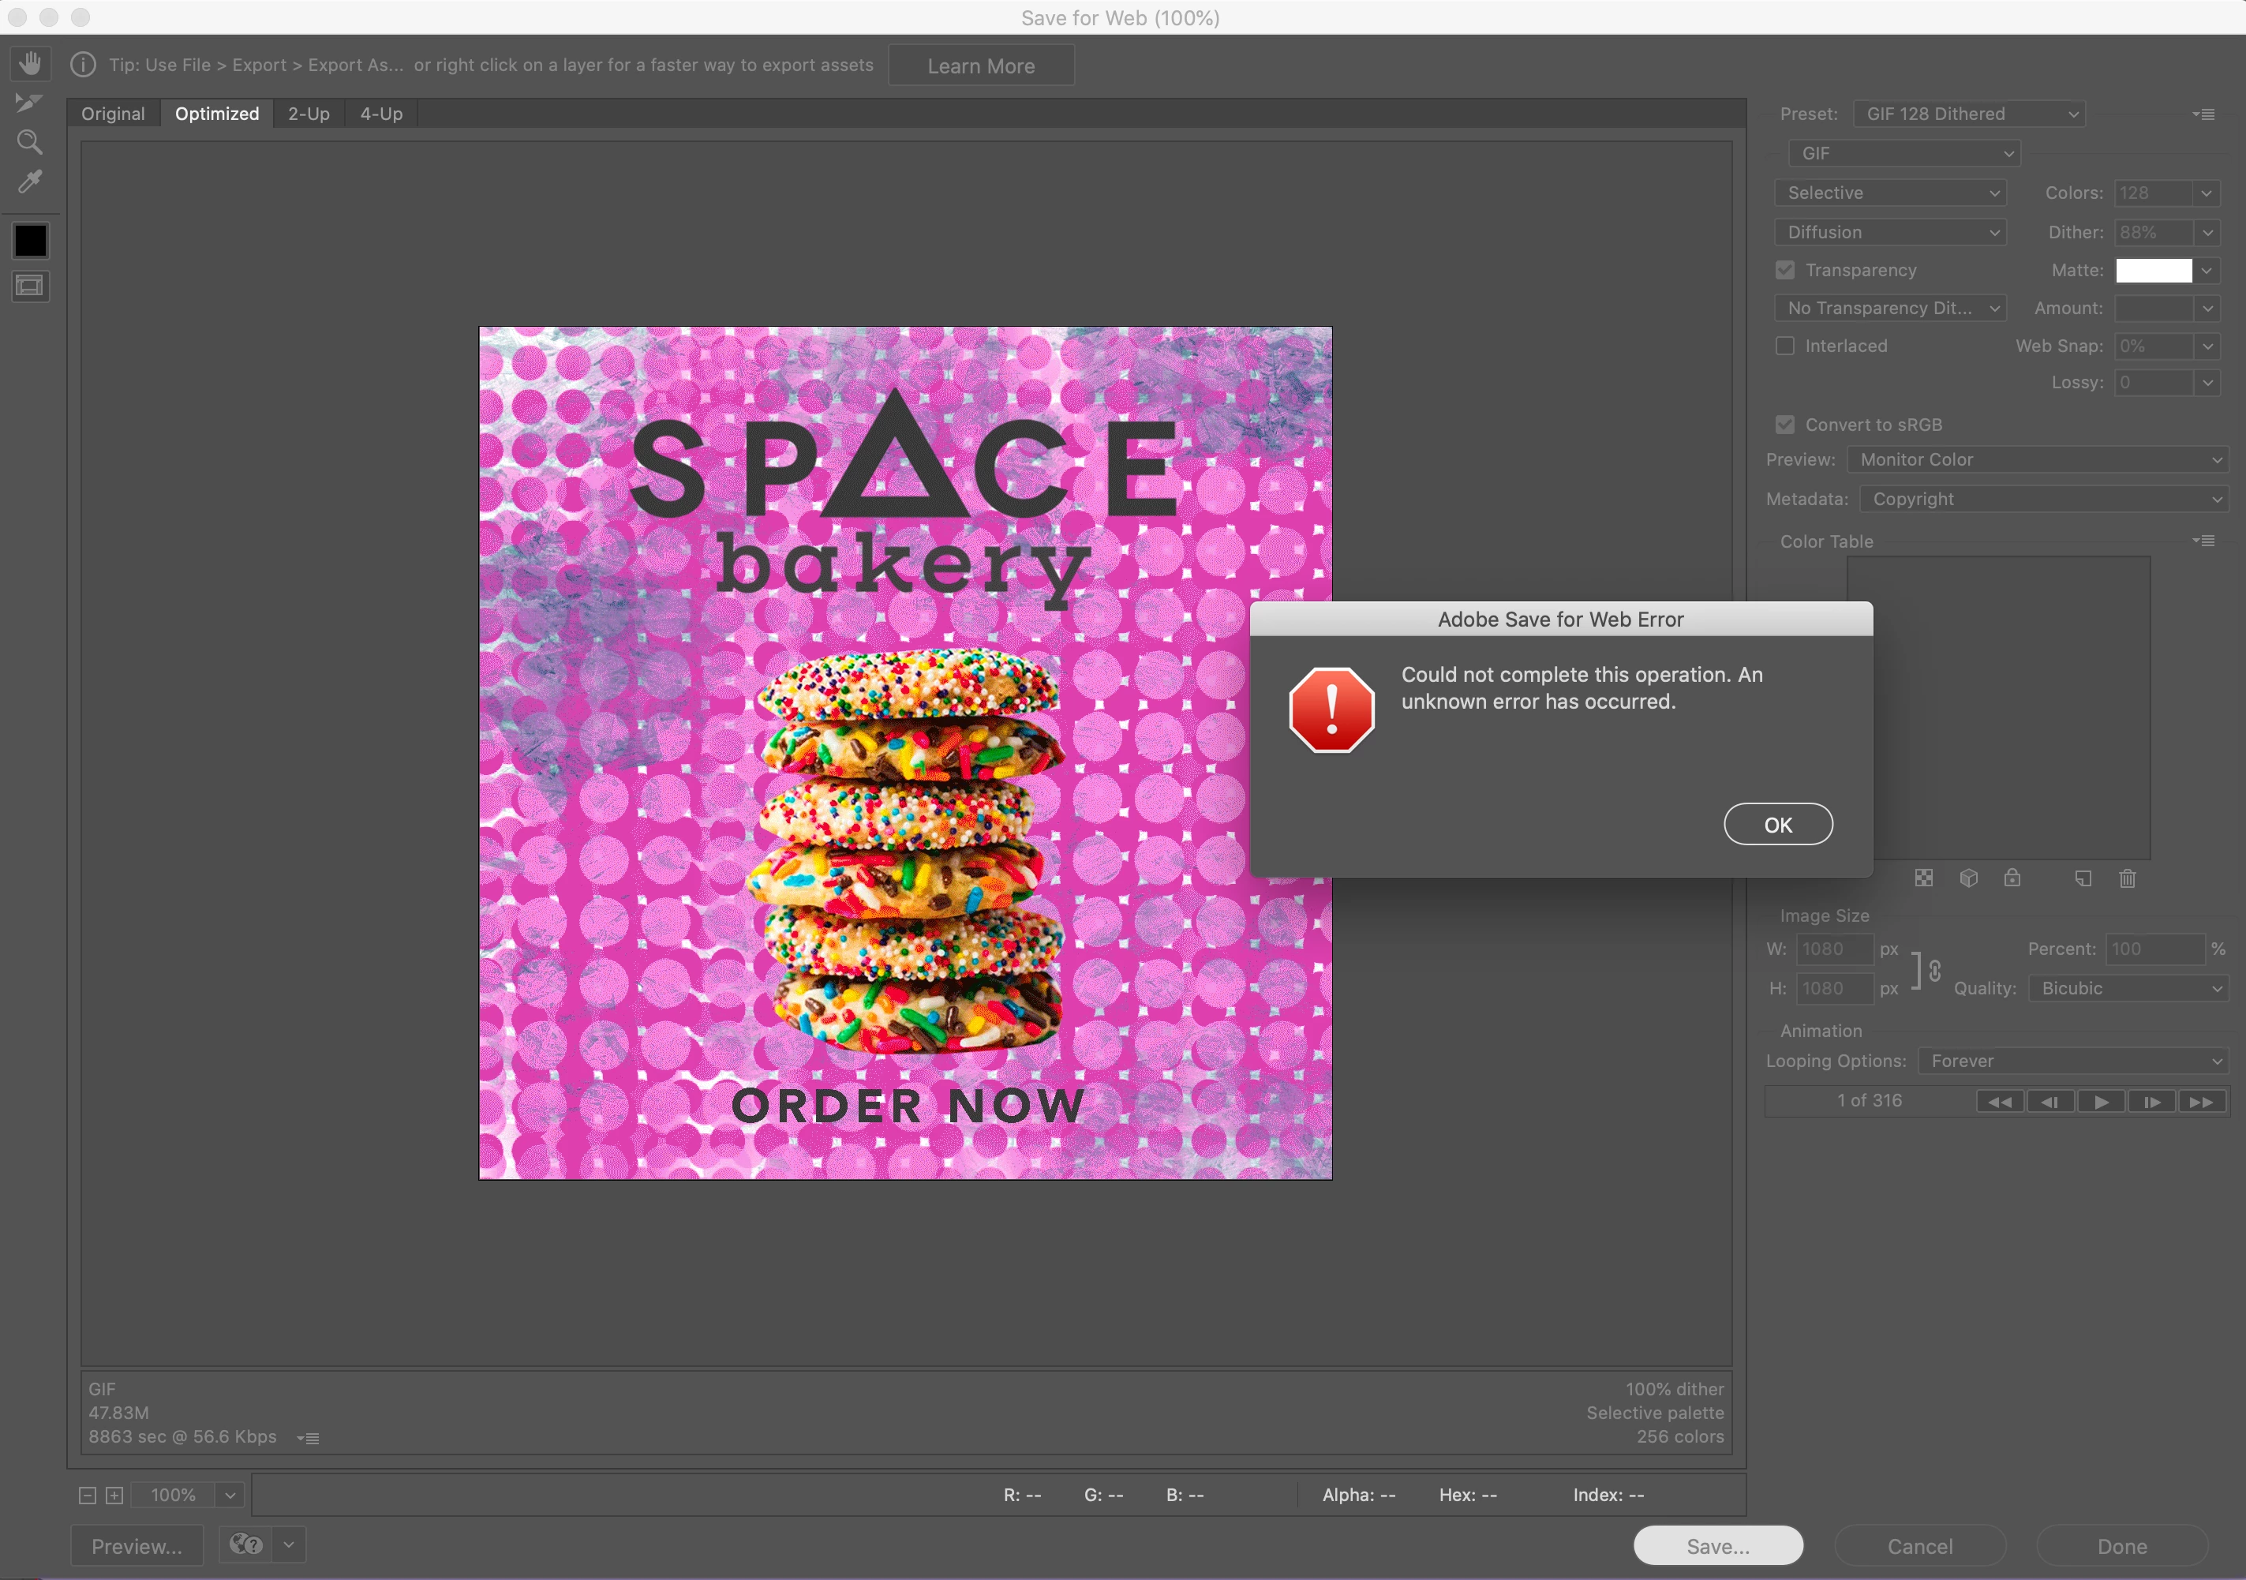Click the lock color icon under Color Table
The height and width of the screenshot is (1580, 2246).
tap(2012, 878)
